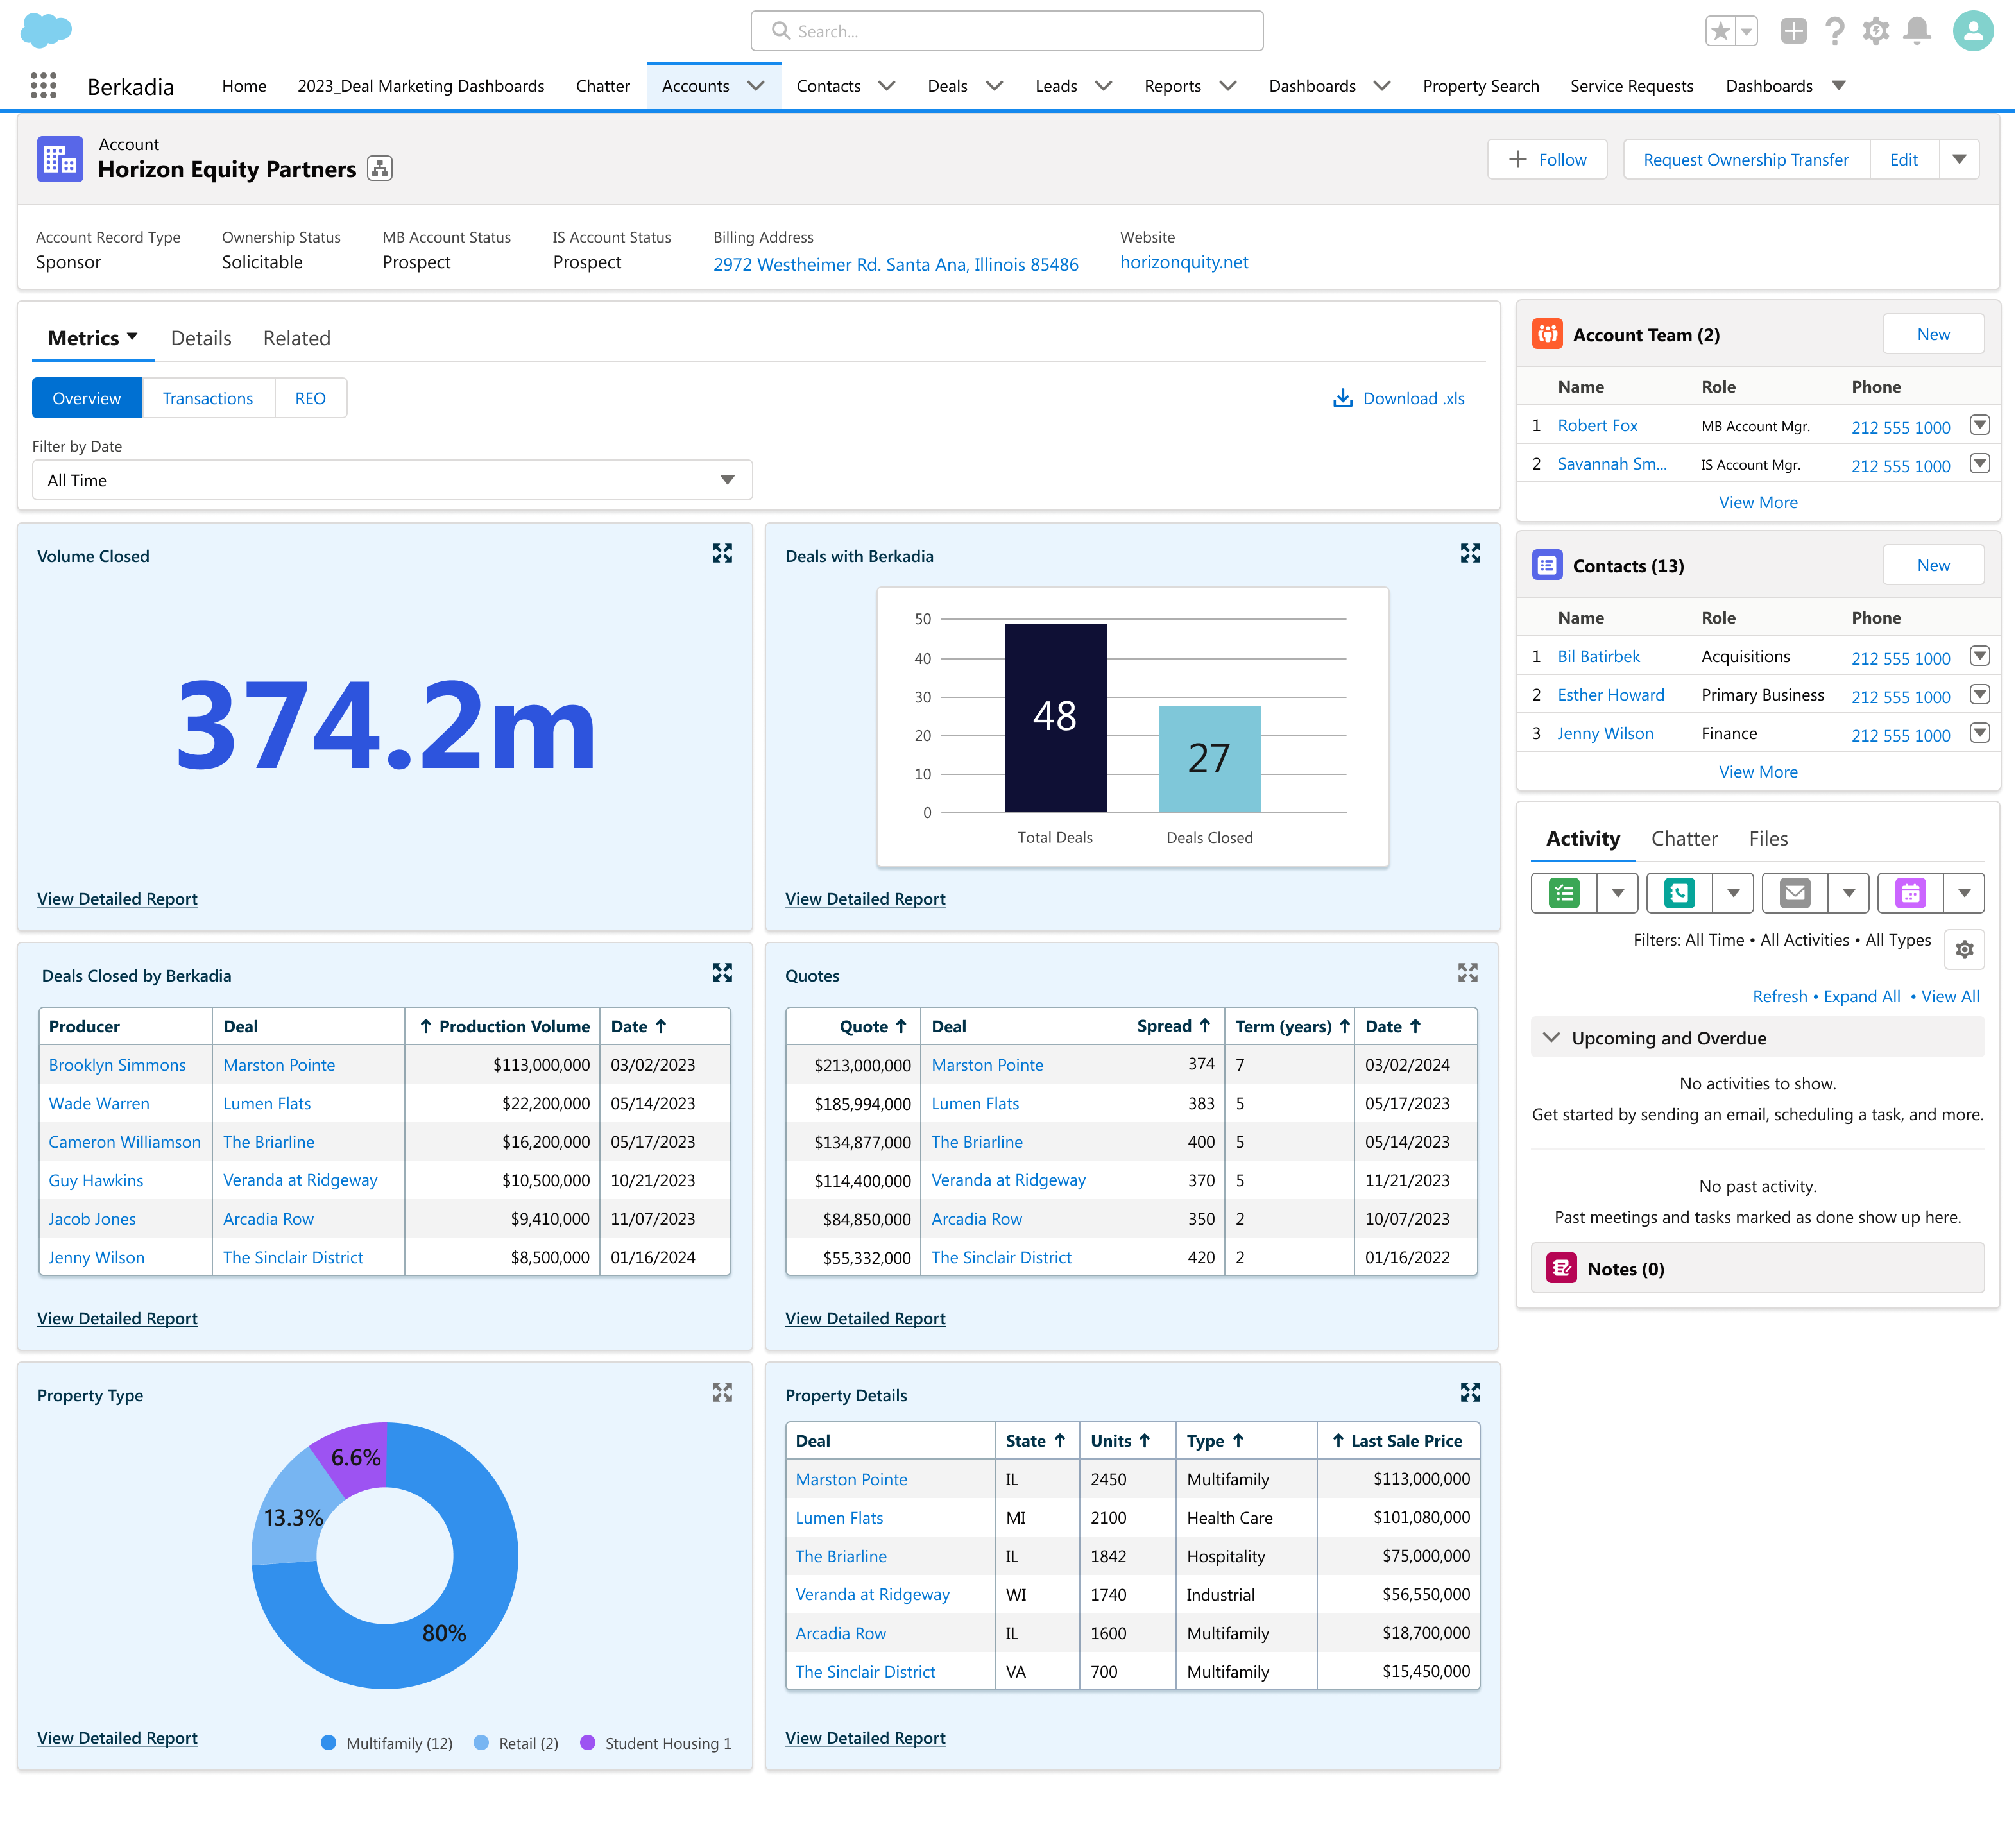
Task: Expand the Deals with Berkadia chart
Action: coord(1470,554)
